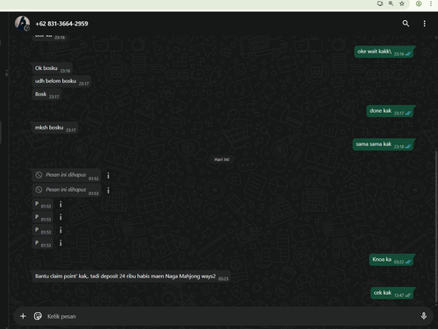
Task: Click info icon beside deleted message at 01:52
Action: (109, 175)
